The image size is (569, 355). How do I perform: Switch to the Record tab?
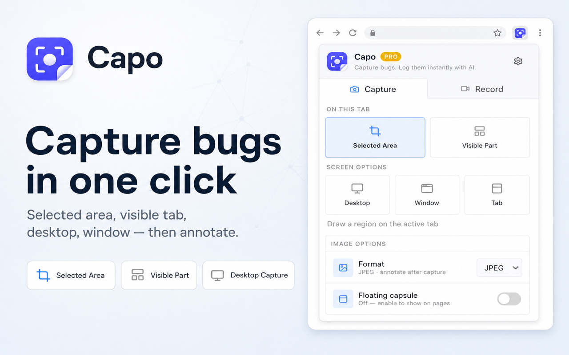click(x=482, y=89)
